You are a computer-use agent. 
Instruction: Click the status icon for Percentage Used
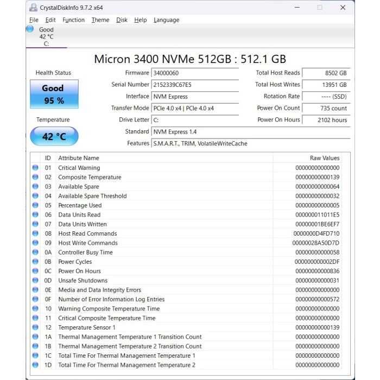coord(35,205)
